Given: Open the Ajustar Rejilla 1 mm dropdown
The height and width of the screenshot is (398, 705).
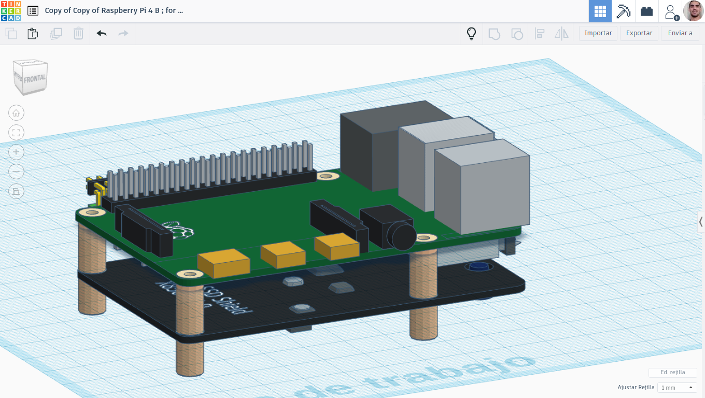Looking at the screenshot, I should (x=676, y=388).
